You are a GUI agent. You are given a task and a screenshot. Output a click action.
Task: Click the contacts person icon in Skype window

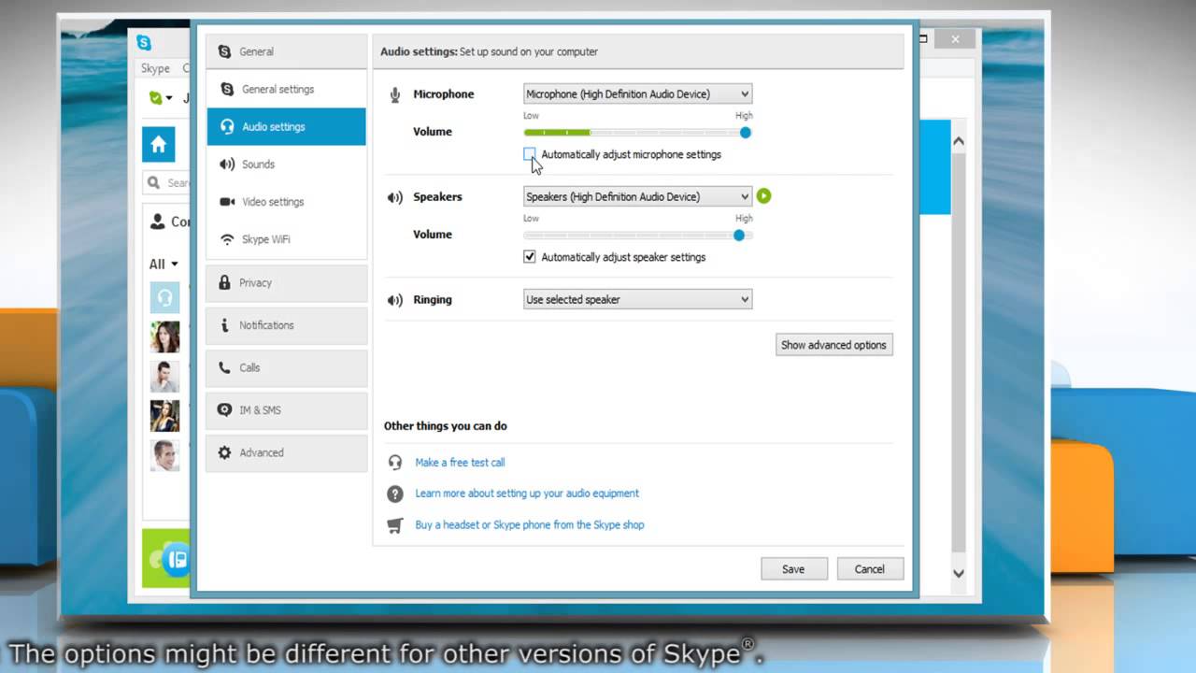[157, 222]
